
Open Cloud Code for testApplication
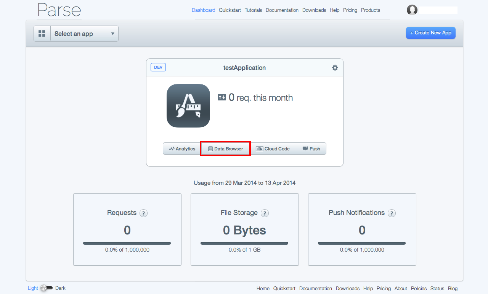click(x=273, y=149)
